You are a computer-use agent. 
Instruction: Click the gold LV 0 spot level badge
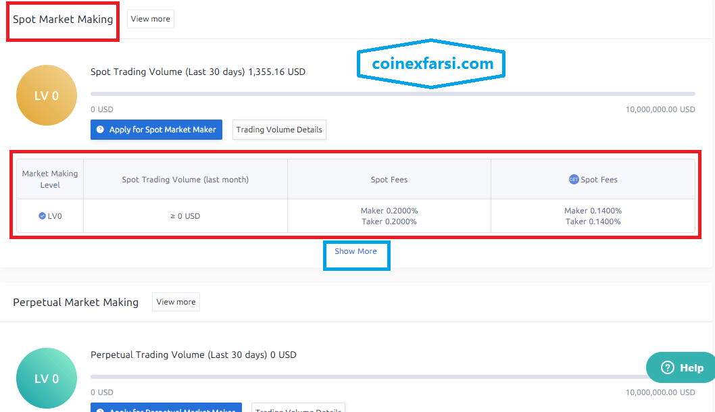[x=47, y=96]
